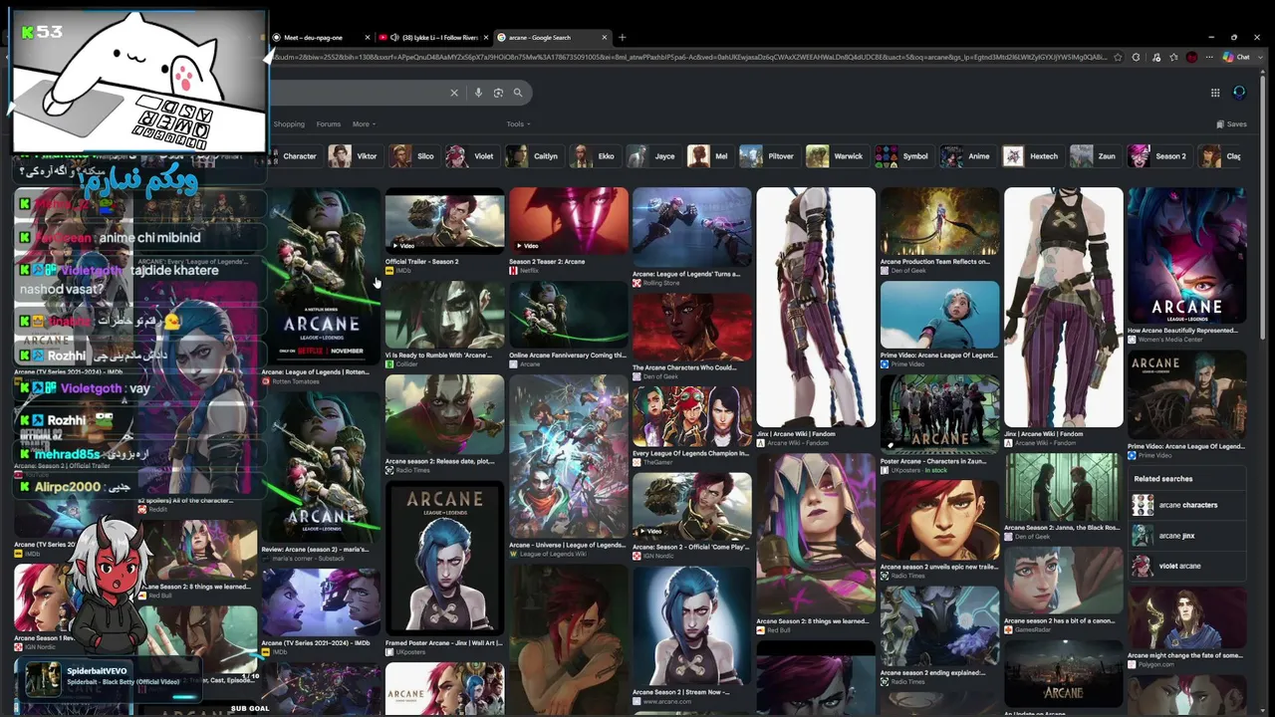Screen dimensions: 1275x717
Task: Select related search arcane jinx
Action: (1186, 536)
